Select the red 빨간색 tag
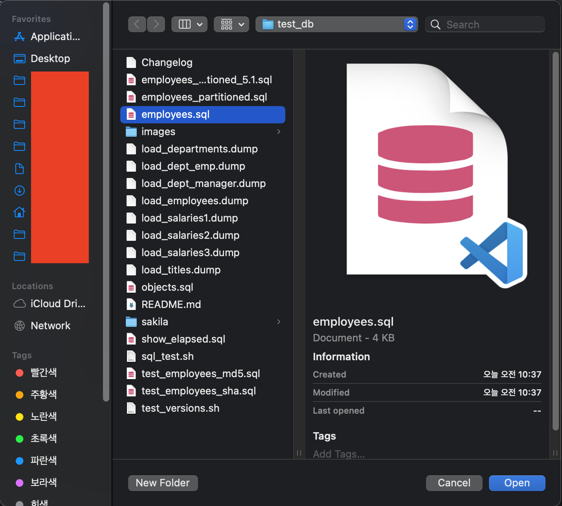Viewport: 562px width, 506px height. coord(36,373)
